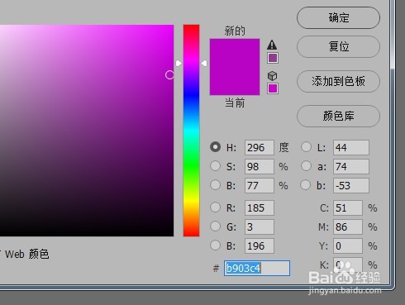Image resolution: width=405 pixels, height=305 pixels.
Task: Click the left hue slider arrow handle
Action: [x=179, y=64]
